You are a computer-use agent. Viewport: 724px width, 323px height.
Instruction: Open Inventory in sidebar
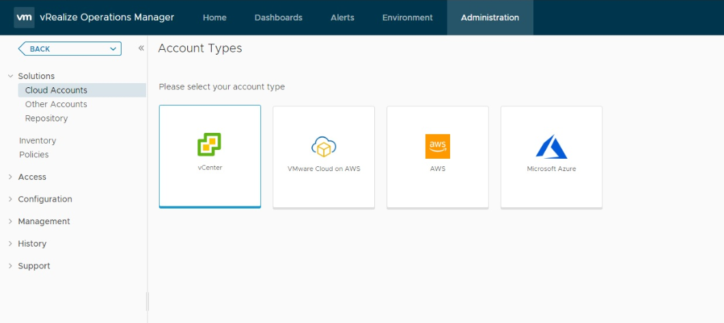point(38,140)
